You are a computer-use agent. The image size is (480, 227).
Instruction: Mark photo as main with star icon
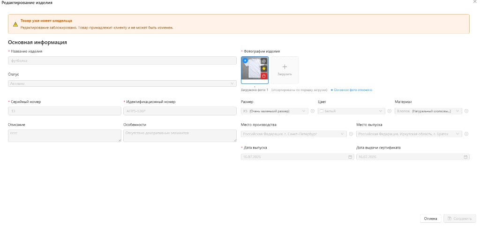[263, 68]
